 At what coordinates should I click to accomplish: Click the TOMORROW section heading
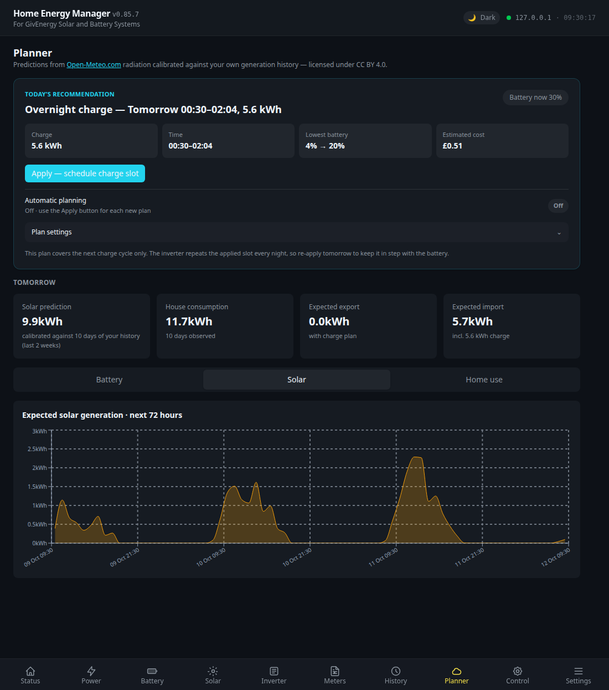34,283
